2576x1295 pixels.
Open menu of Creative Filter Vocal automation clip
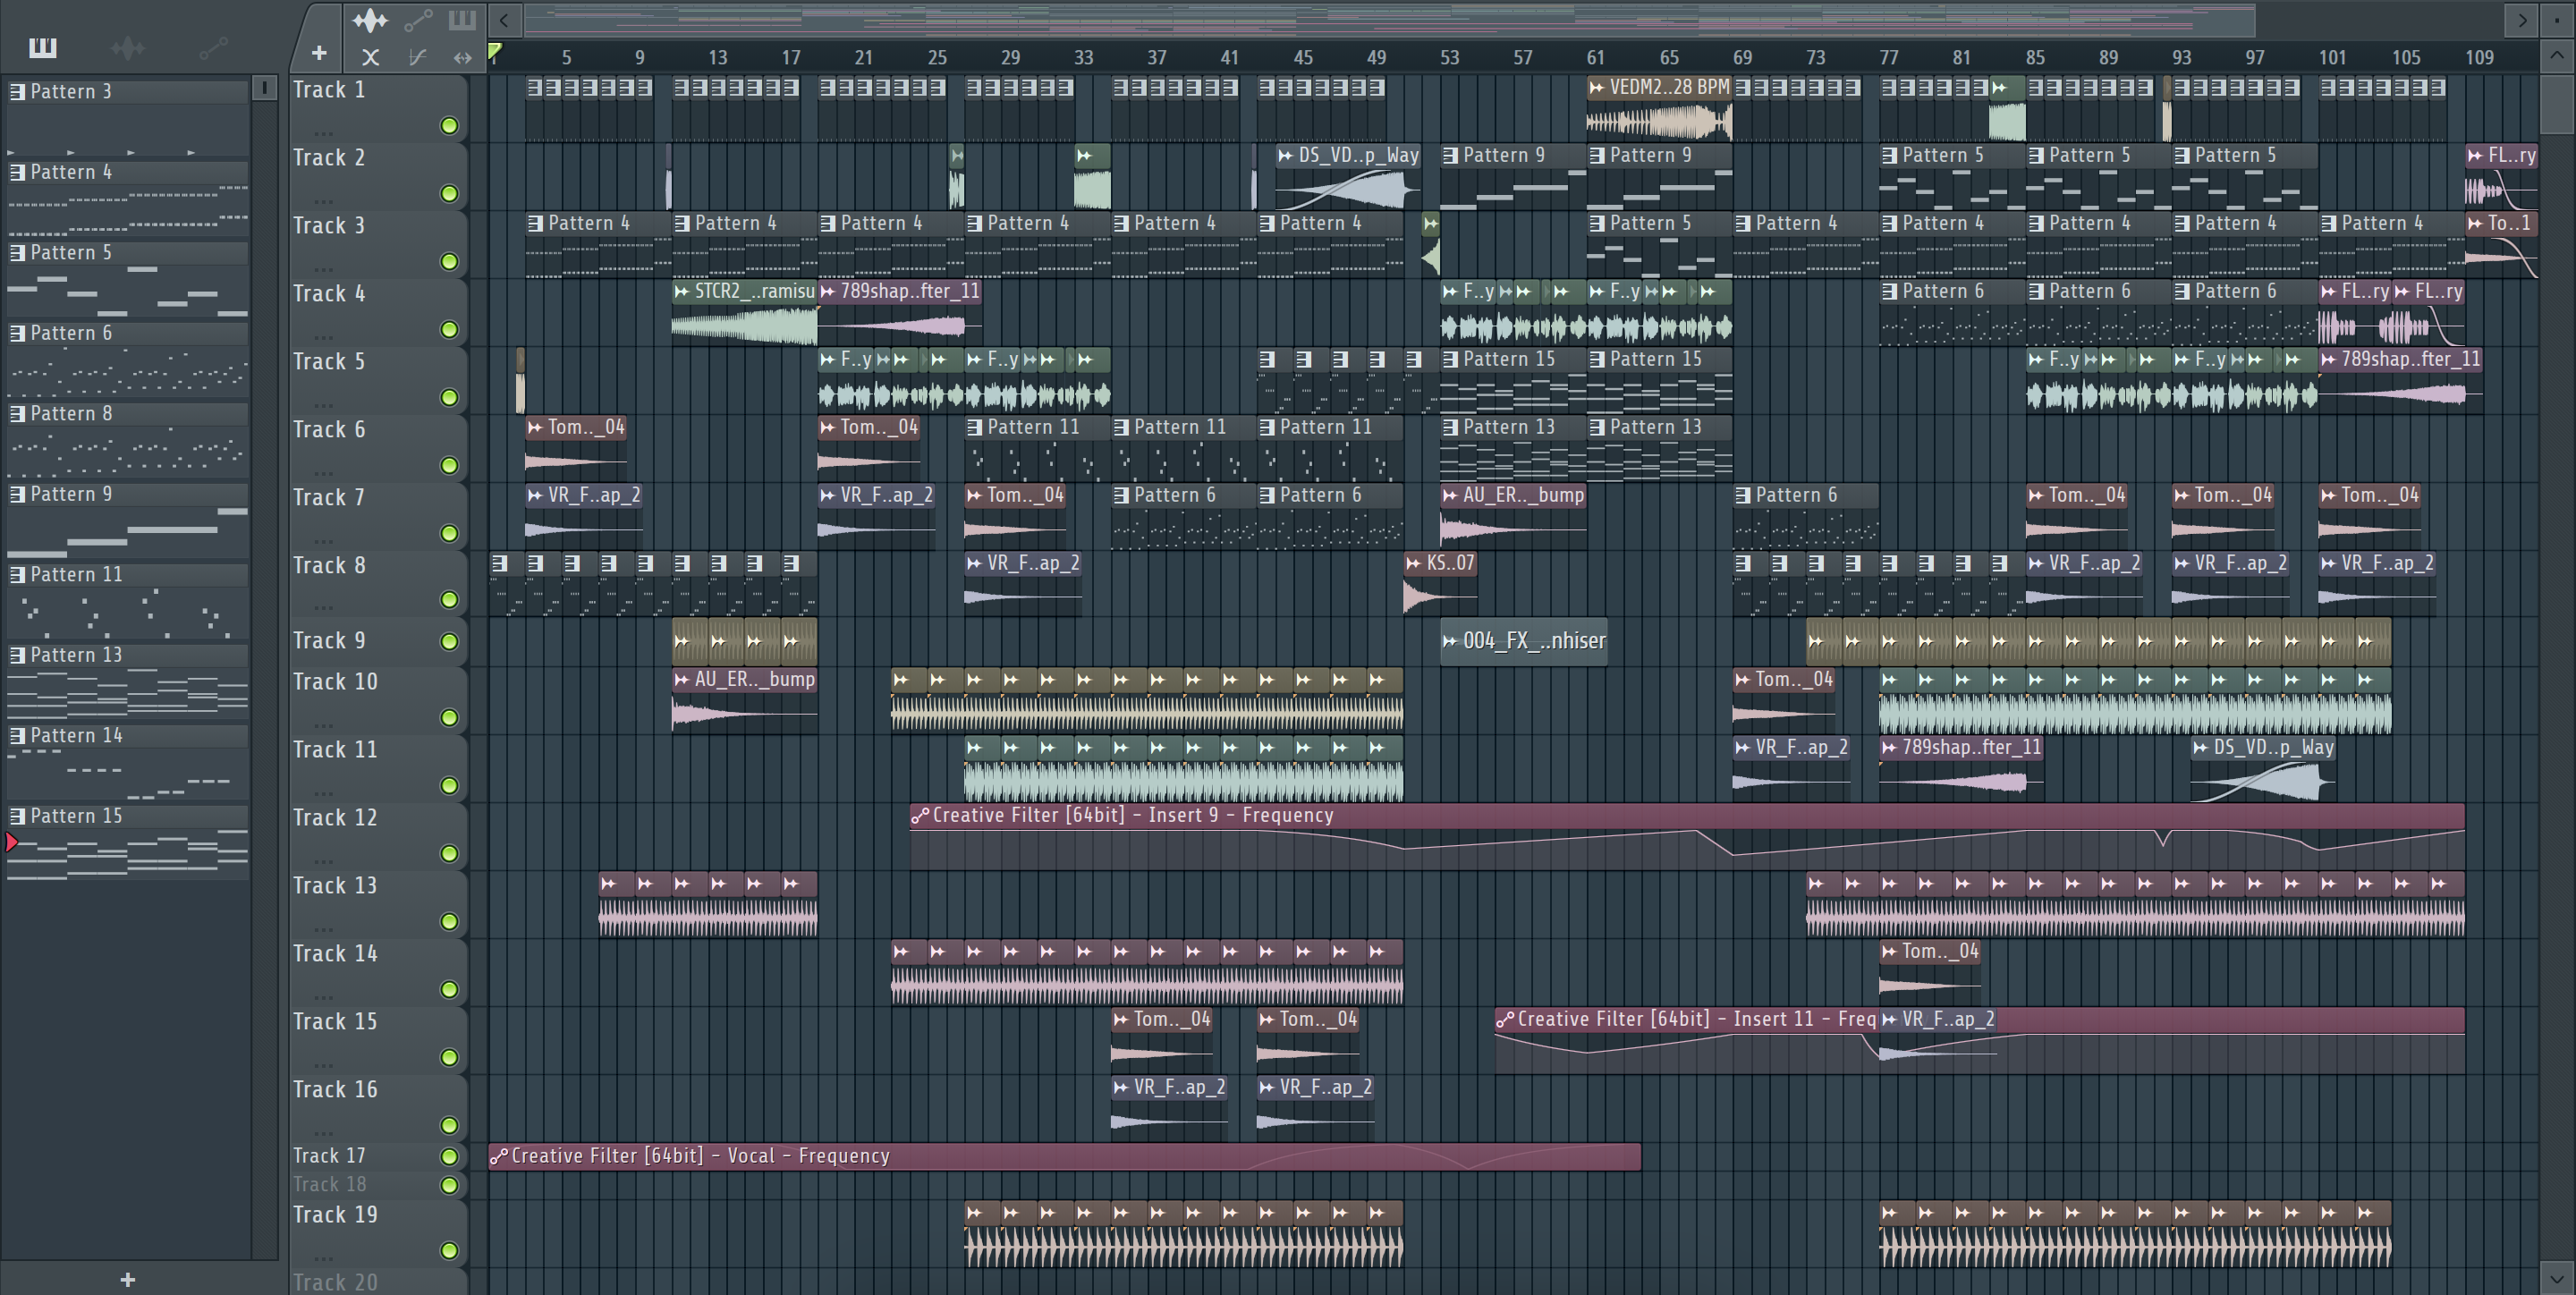[x=498, y=1156]
